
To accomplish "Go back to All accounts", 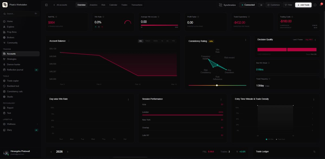I will 60,5.
